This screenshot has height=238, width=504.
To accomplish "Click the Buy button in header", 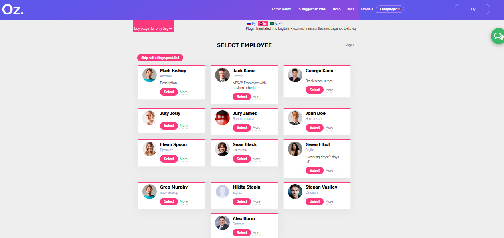I will pos(472,9).
